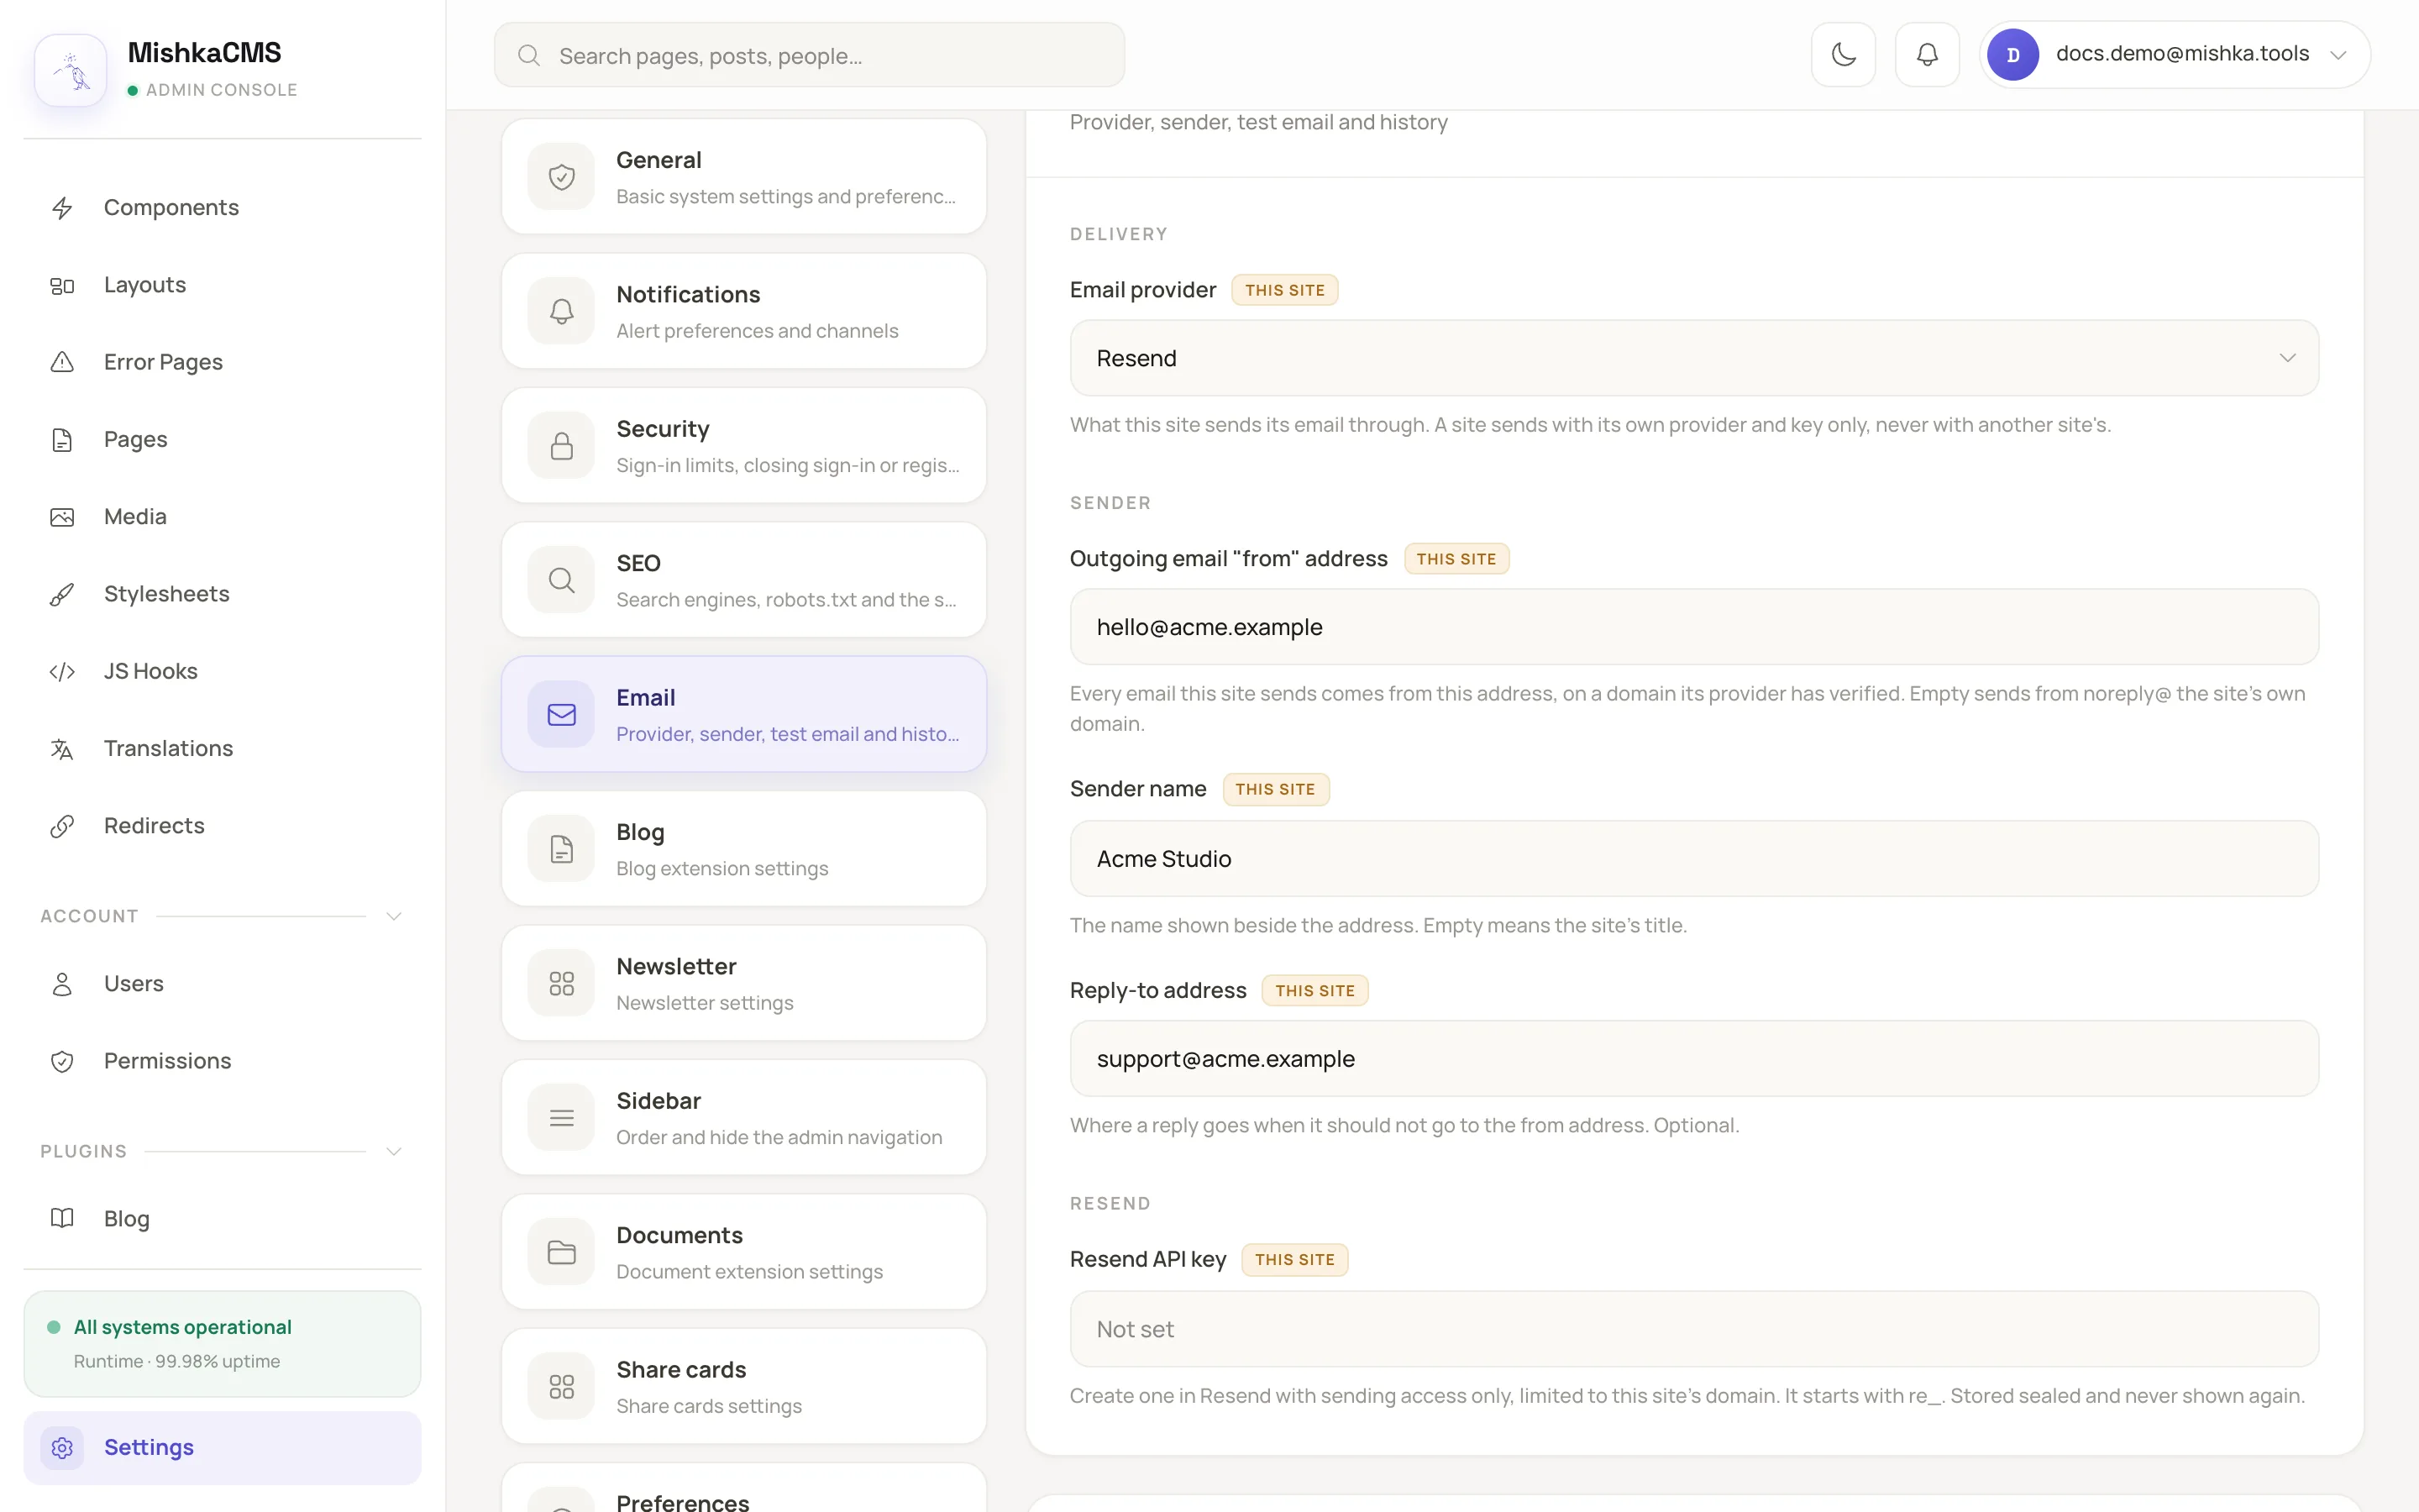
Task: Toggle dark mode moon icon
Action: (x=1844, y=54)
